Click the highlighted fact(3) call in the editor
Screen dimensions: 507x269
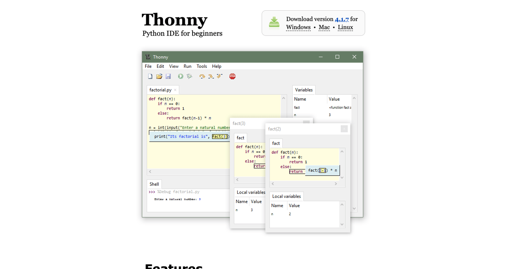coord(219,136)
